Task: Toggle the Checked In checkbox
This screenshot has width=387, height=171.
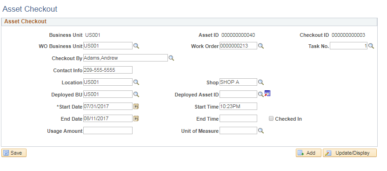Action: pyautogui.click(x=271, y=119)
